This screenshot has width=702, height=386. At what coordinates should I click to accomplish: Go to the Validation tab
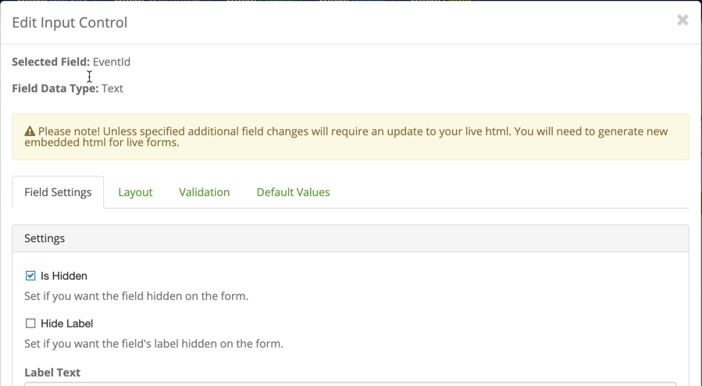tap(204, 192)
